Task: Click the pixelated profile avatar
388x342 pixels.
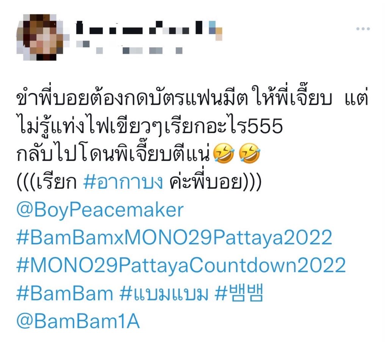Action: tap(39, 37)
